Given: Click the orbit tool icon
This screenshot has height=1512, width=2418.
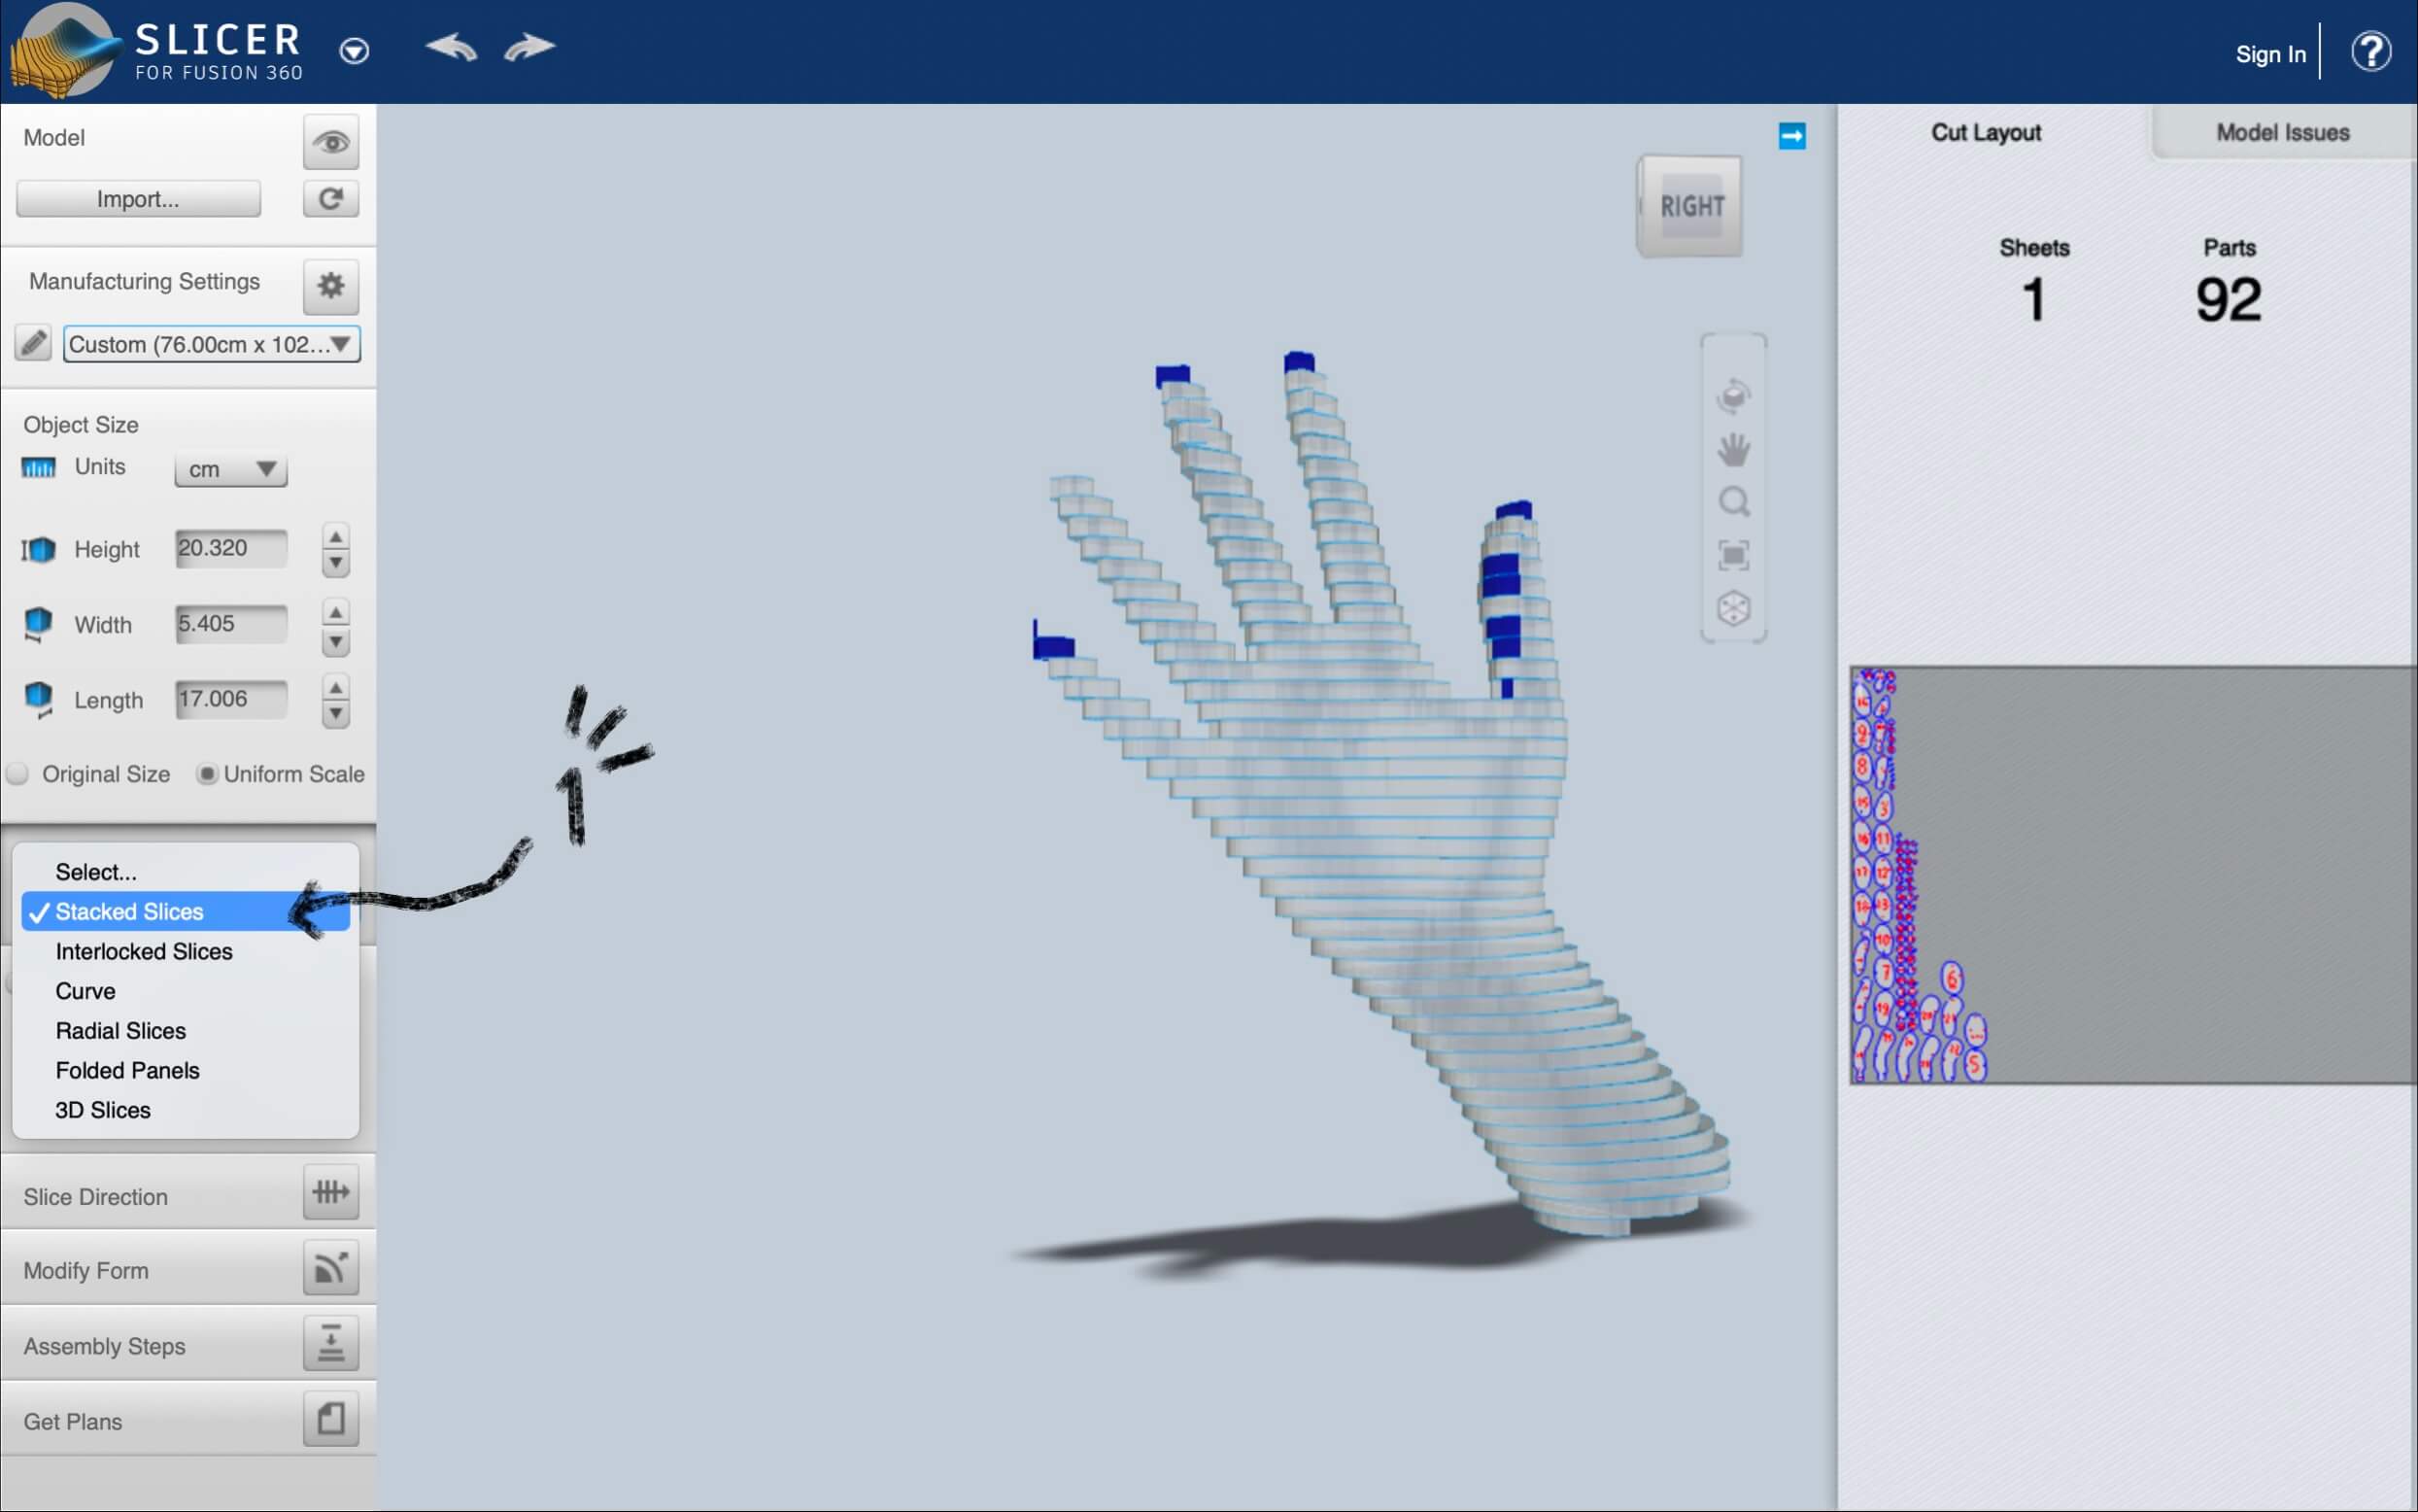Looking at the screenshot, I should tap(1733, 396).
